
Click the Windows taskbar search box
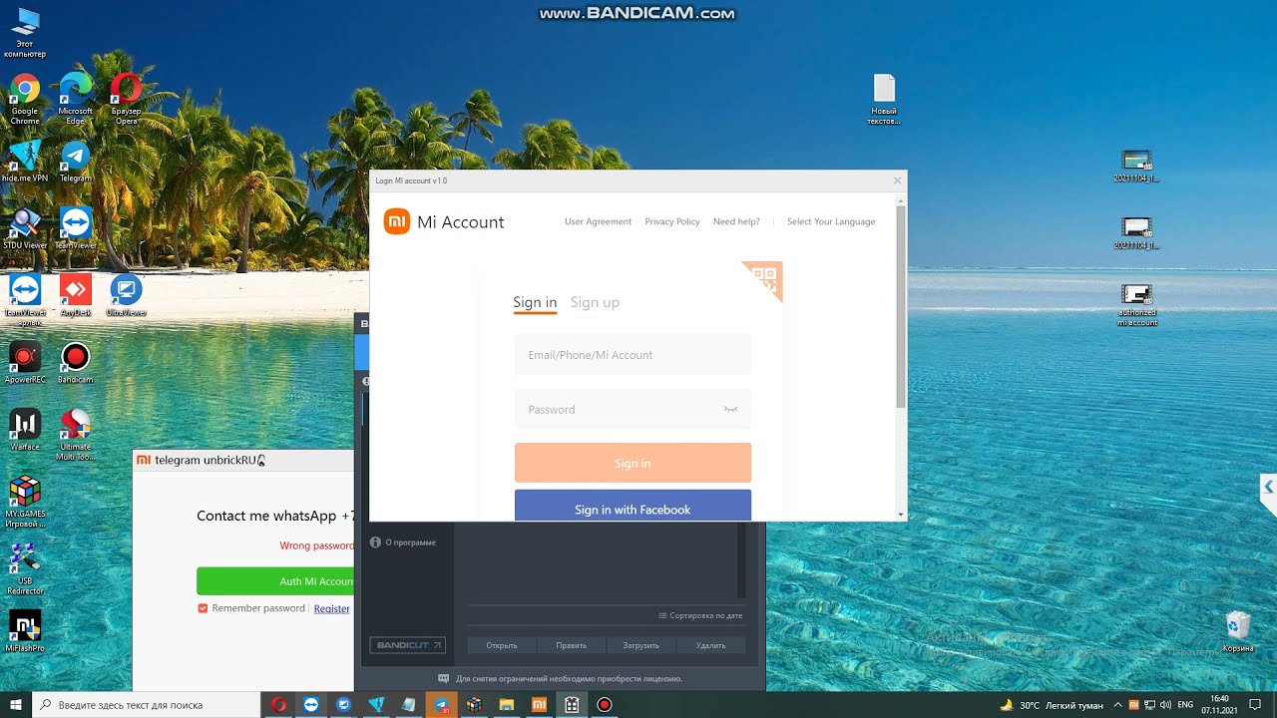pyautogui.click(x=146, y=704)
